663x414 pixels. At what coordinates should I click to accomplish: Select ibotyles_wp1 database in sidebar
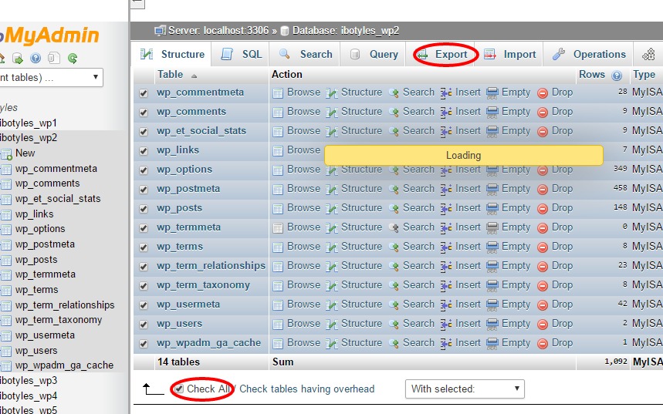pos(29,123)
